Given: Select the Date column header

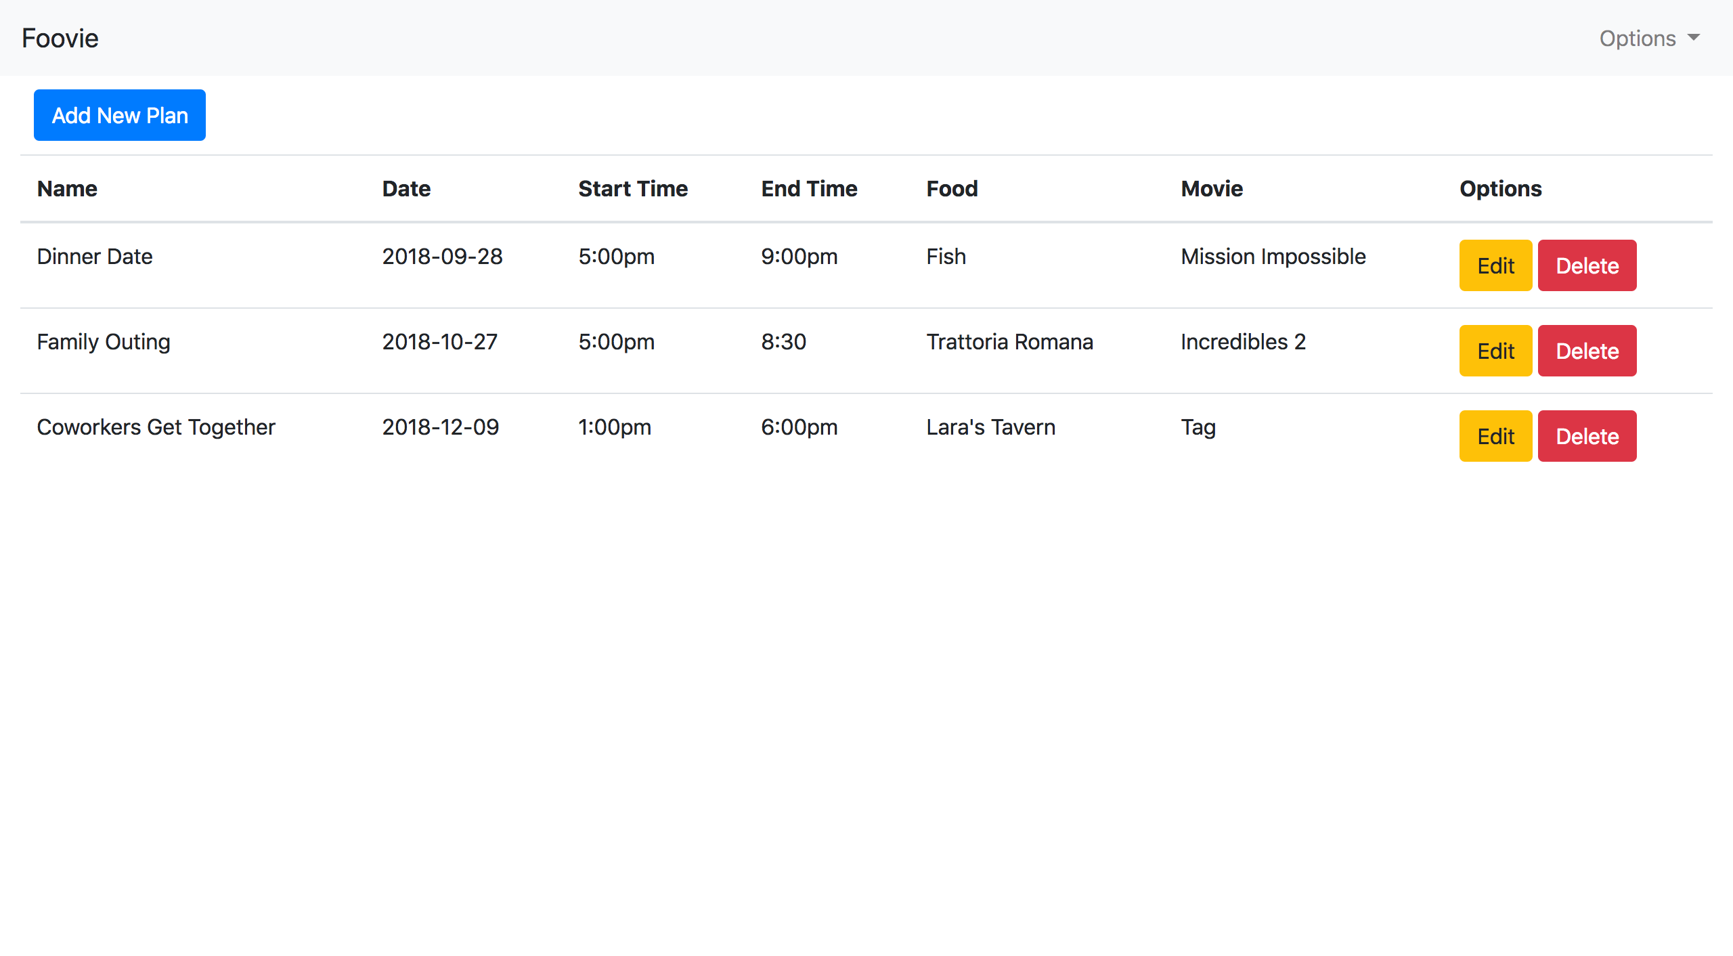Looking at the screenshot, I should [x=406, y=188].
